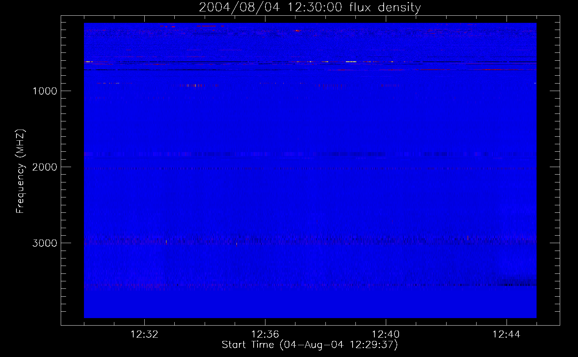Click the 1000 frequency tick label

pos(45,91)
